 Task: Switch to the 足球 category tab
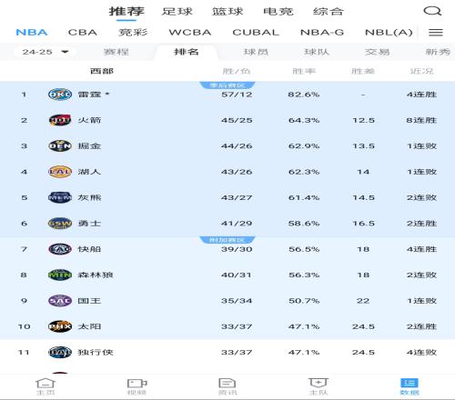(x=177, y=12)
